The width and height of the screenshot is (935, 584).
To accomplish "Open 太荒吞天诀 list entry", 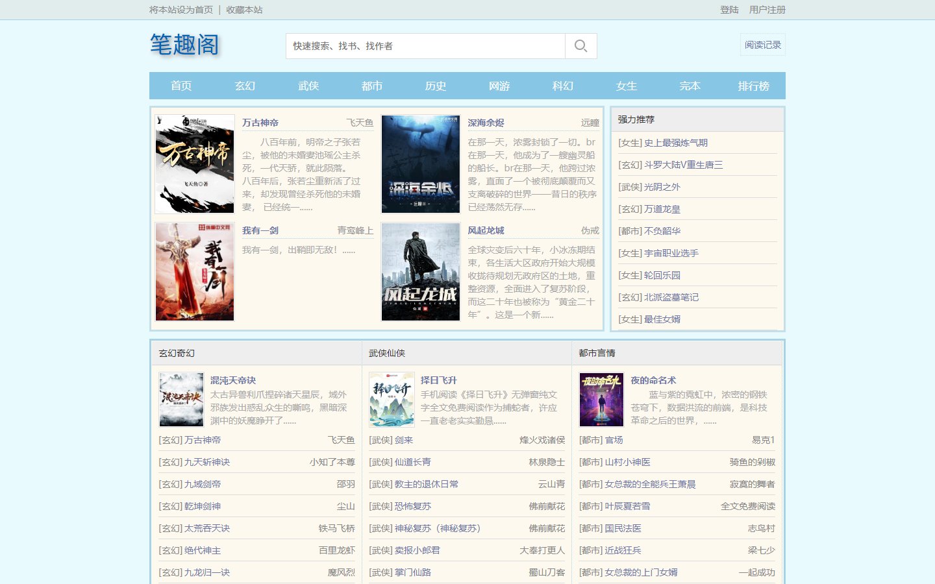I will click(x=207, y=528).
